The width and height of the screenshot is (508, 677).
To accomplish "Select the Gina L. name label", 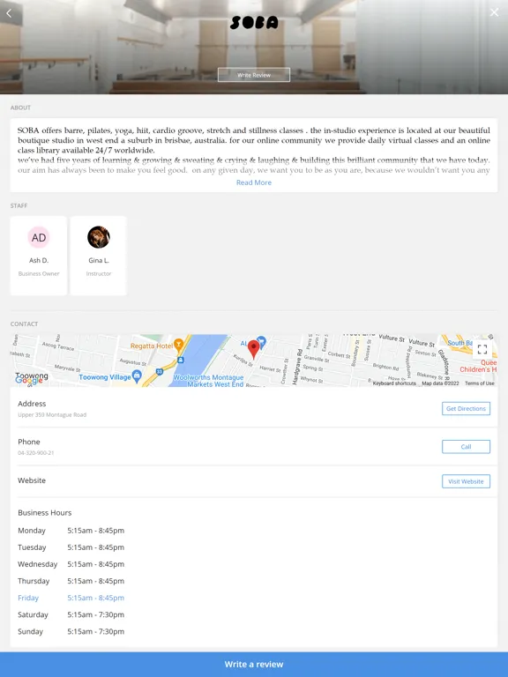I will click(x=99, y=260).
